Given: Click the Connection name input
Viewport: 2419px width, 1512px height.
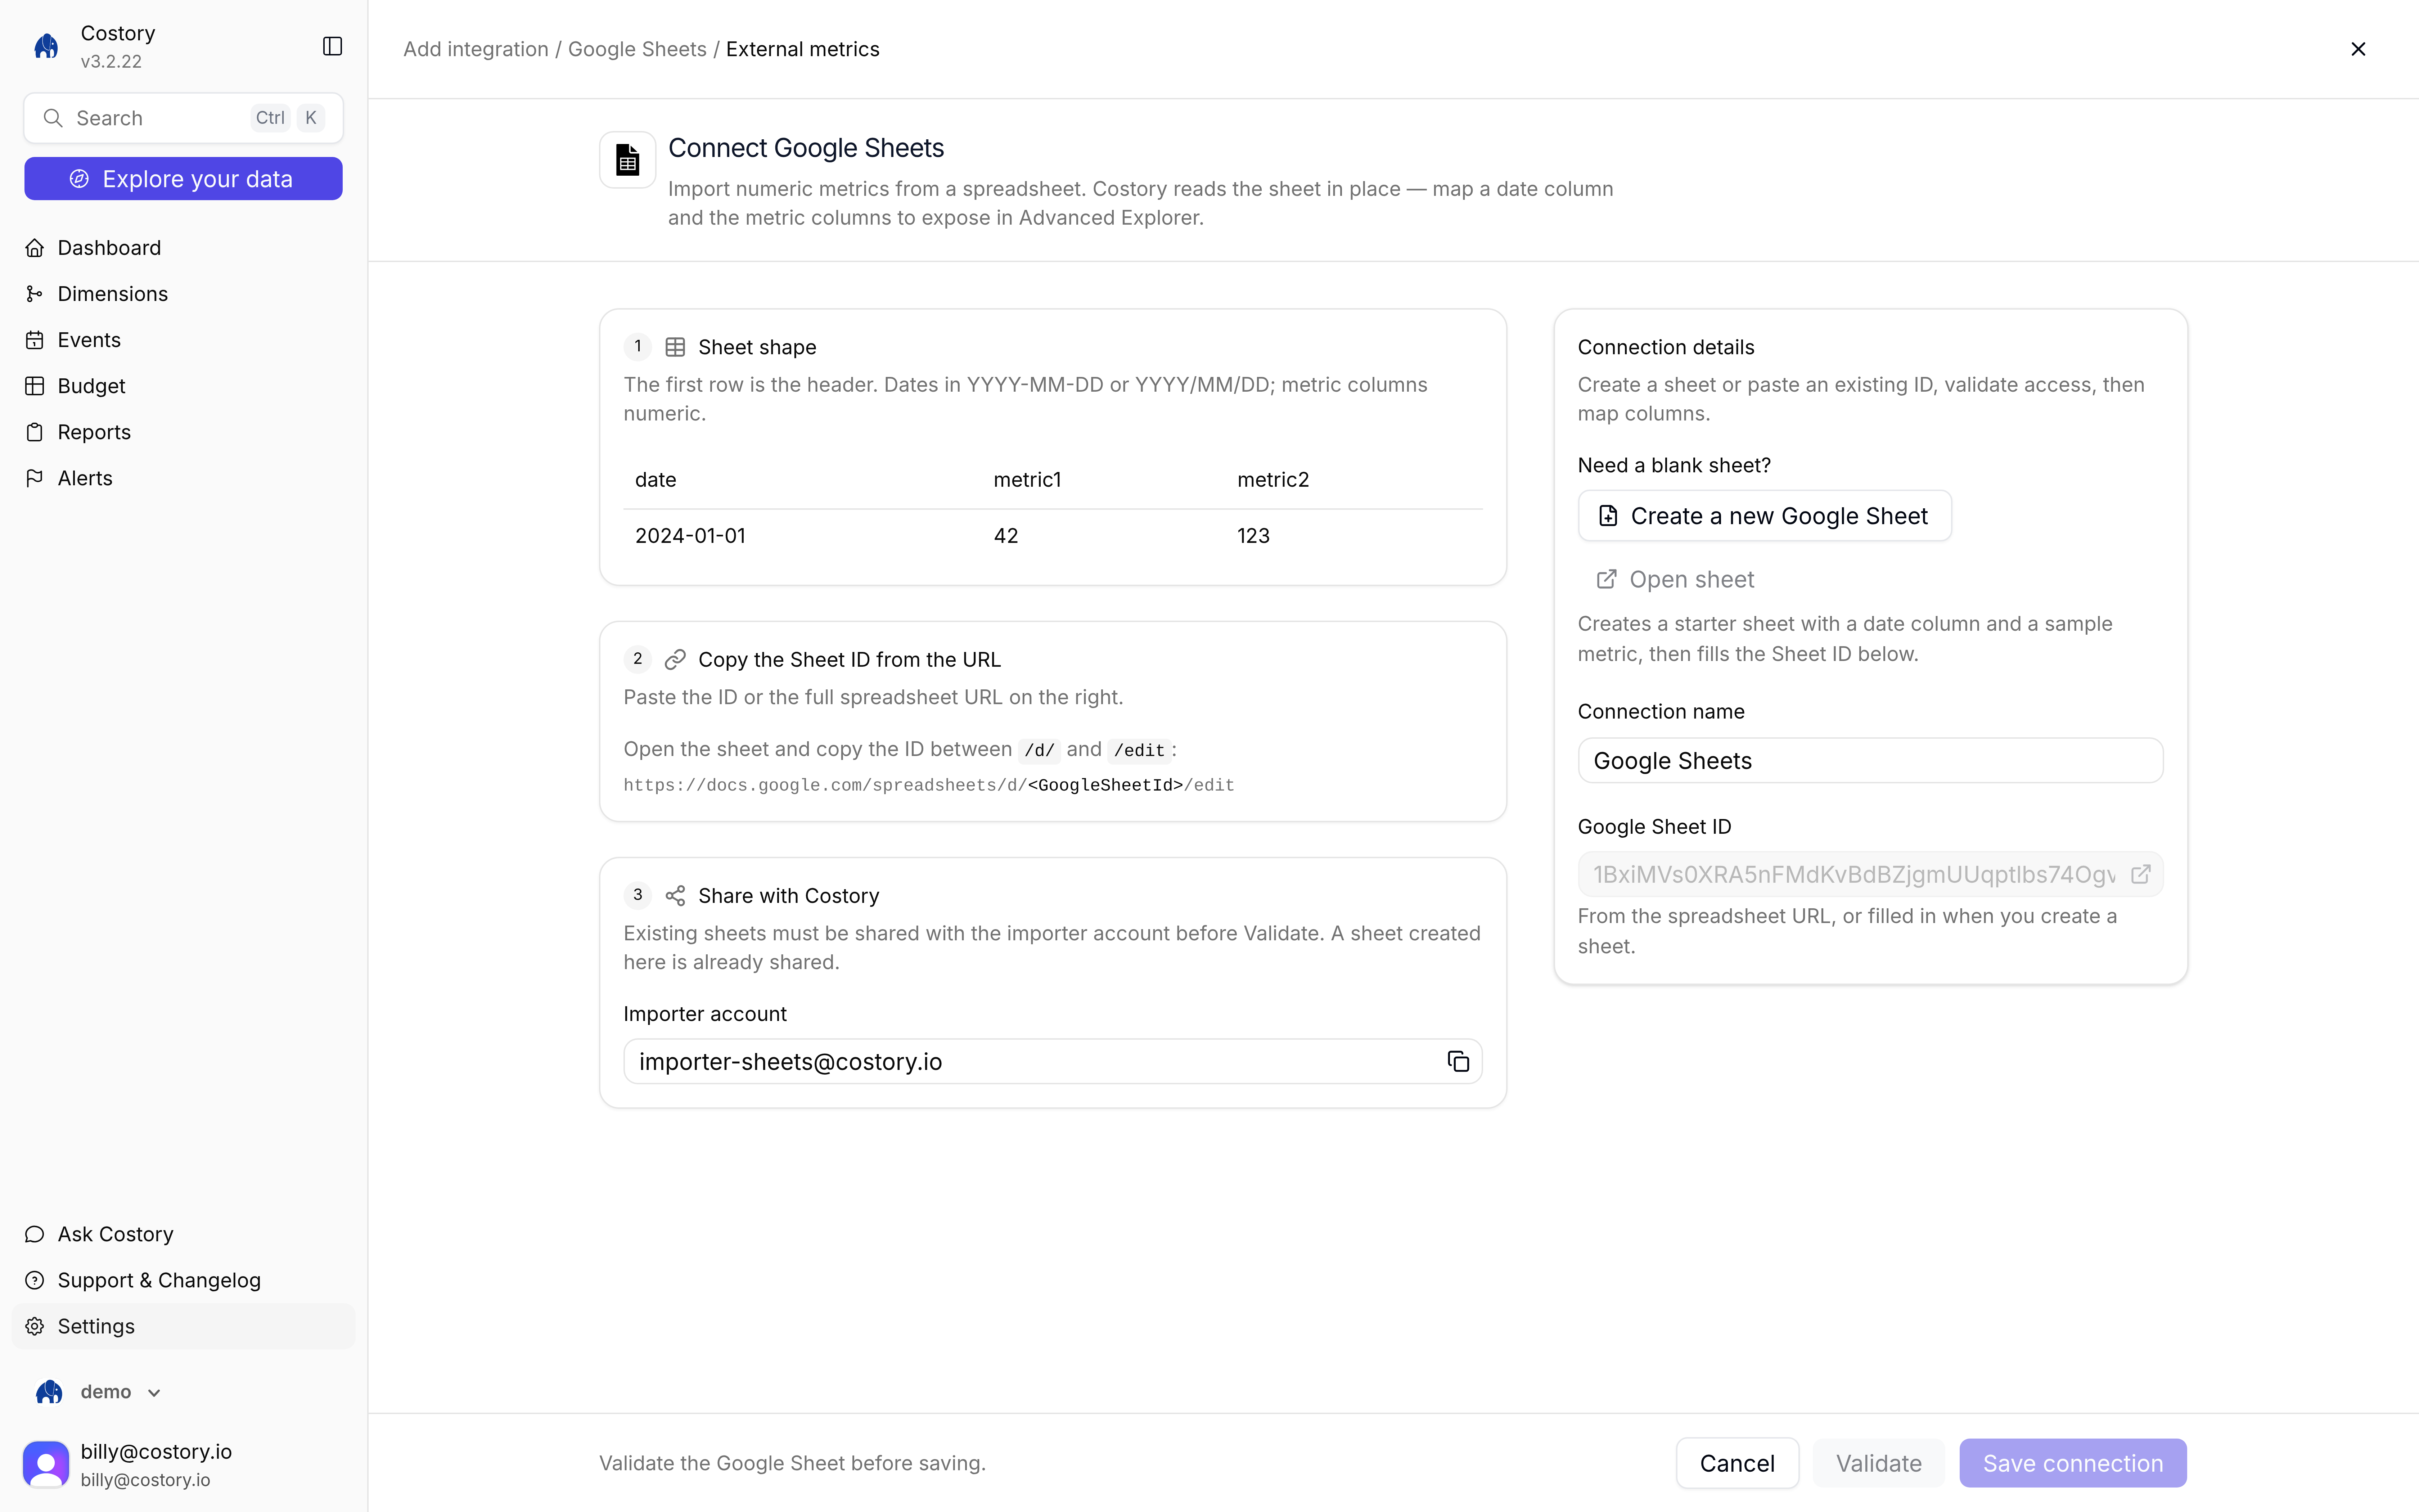Looking at the screenshot, I should (x=1870, y=761).
